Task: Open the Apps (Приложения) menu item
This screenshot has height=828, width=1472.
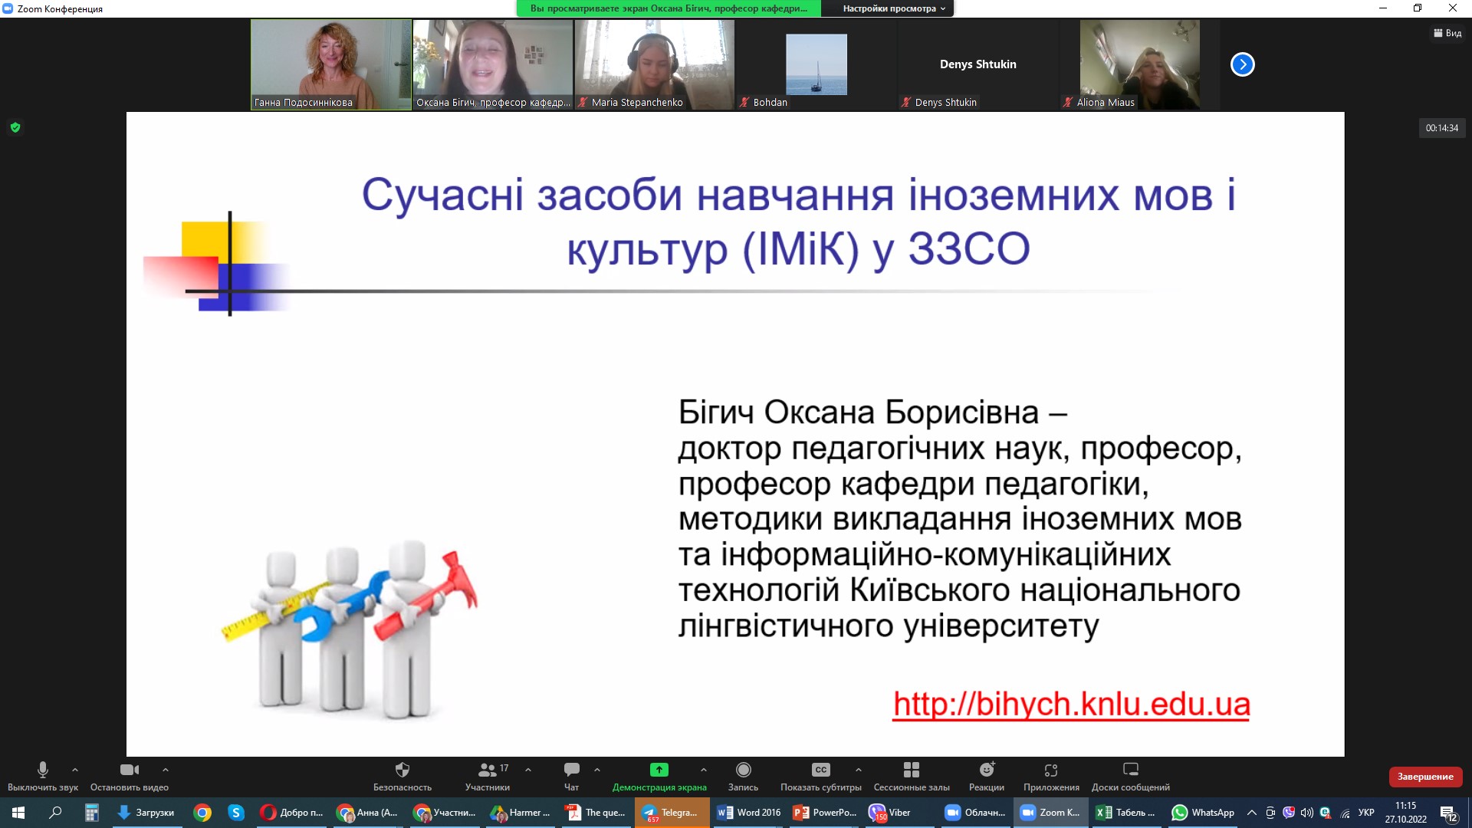Action: (x=1050, y=770)
